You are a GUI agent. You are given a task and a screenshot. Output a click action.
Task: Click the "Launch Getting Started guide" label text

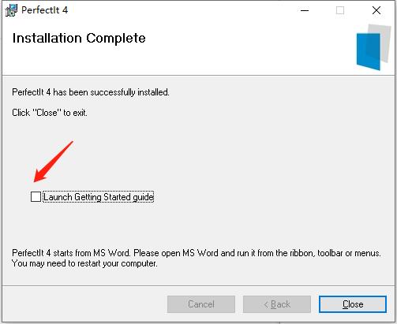click(99, 197)
